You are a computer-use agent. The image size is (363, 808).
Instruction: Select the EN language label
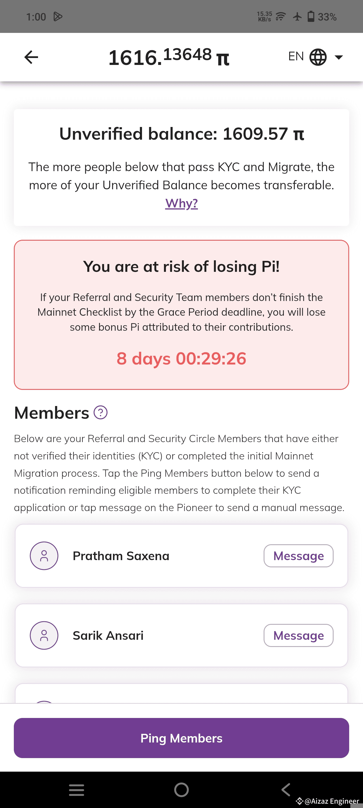(296, 57)
